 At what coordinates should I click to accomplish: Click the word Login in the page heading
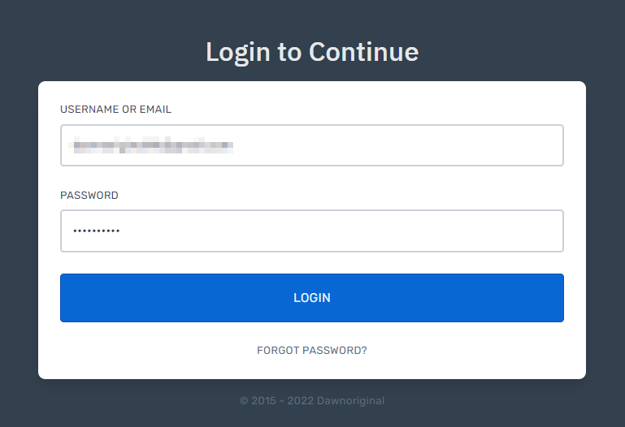pyautogui.click(x=238, y=53)
